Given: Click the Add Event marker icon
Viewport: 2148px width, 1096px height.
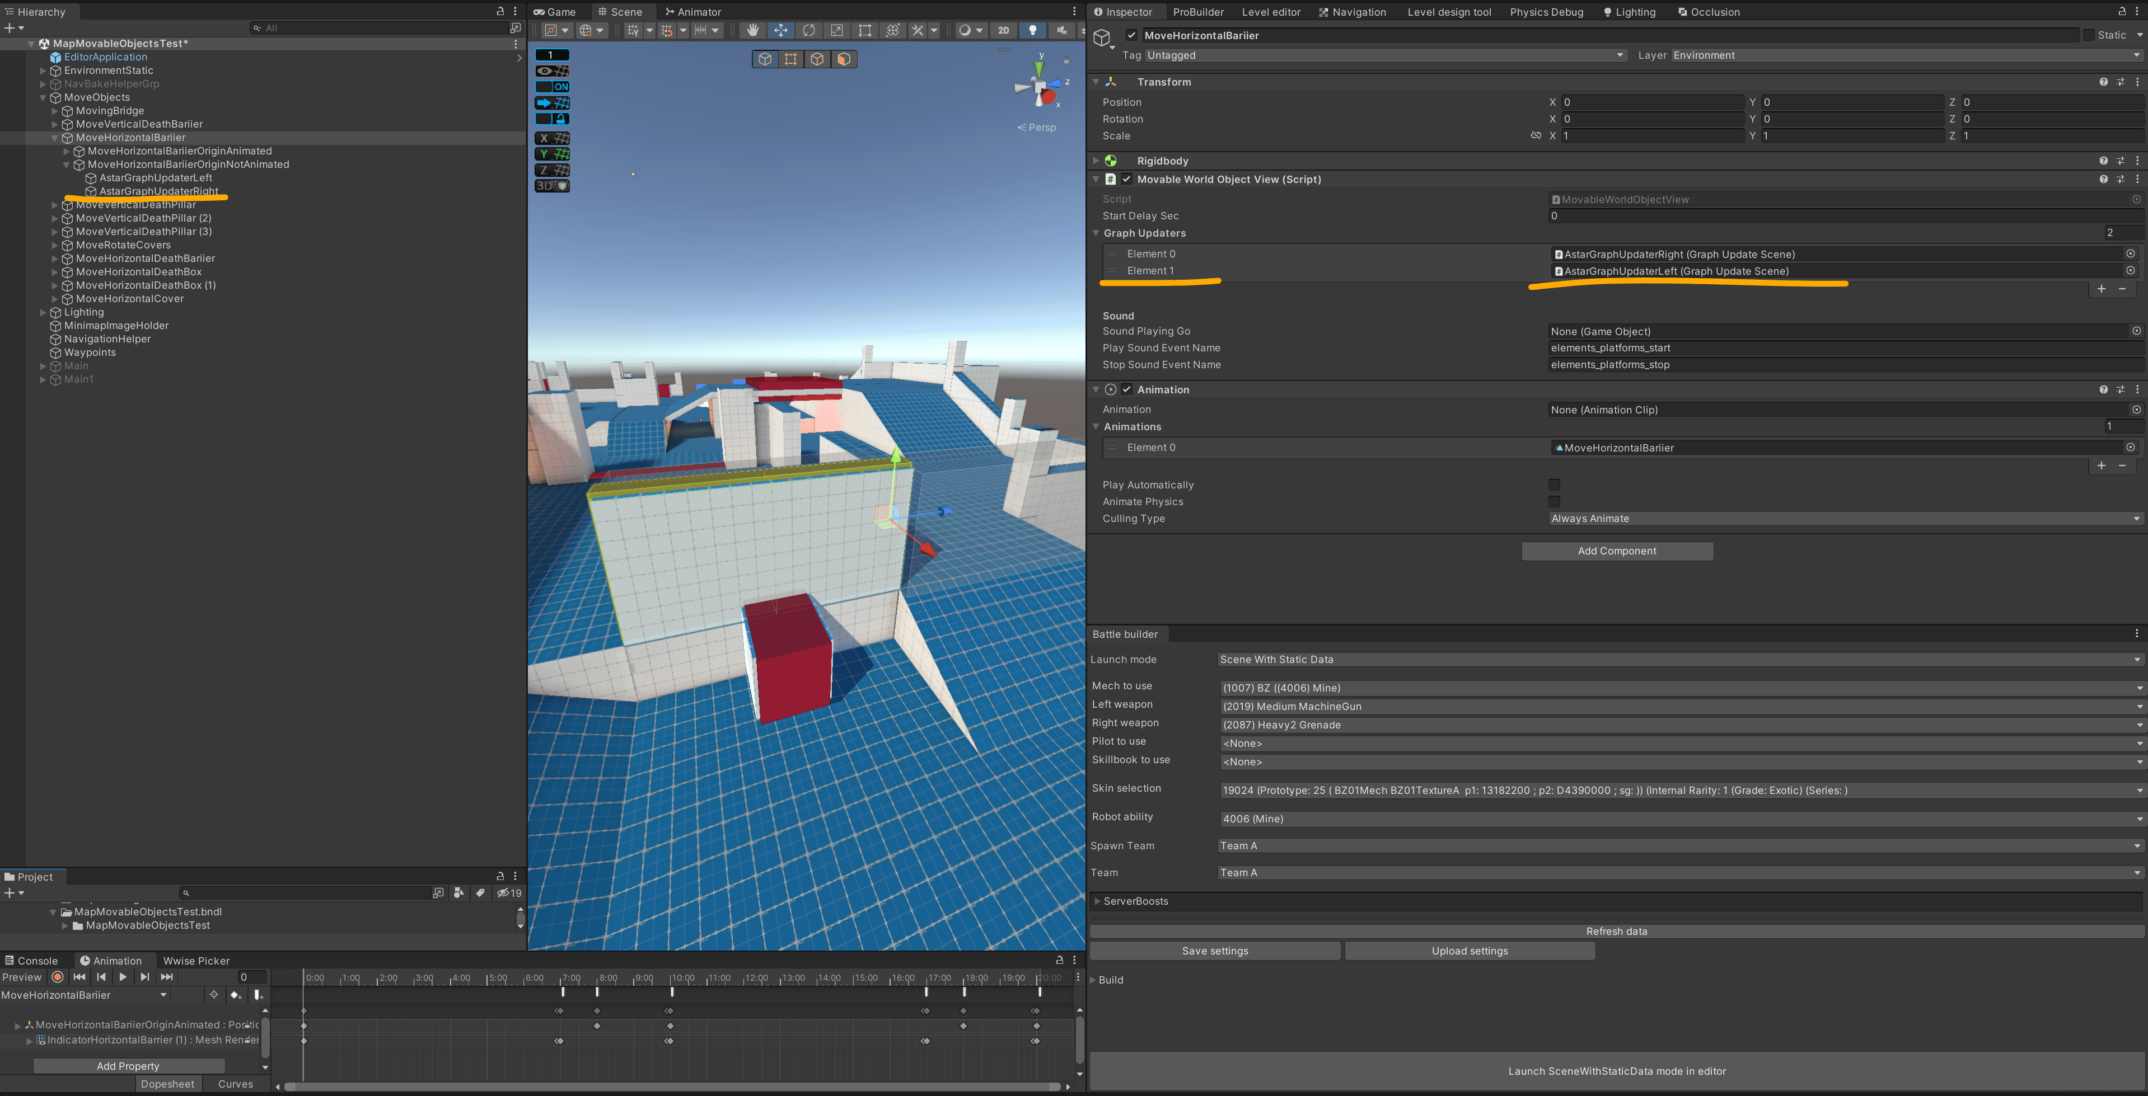Looking at the screenshot, I should [x=259, y=995].
